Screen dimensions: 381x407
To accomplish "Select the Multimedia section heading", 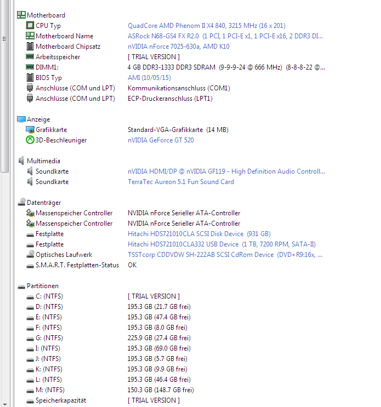I will click(43, 160).
